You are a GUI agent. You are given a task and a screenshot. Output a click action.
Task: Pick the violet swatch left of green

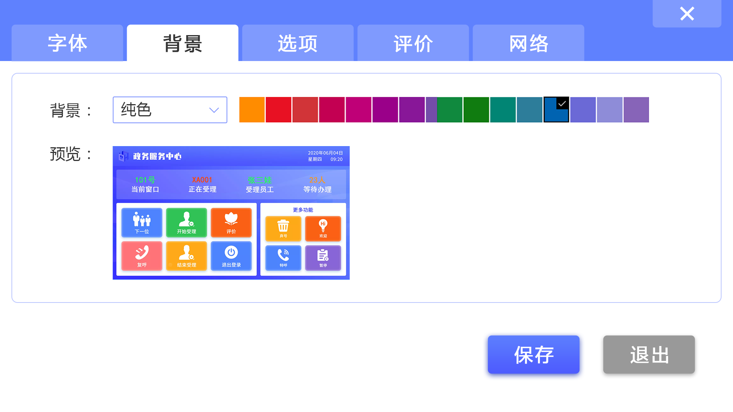point(412,110)
